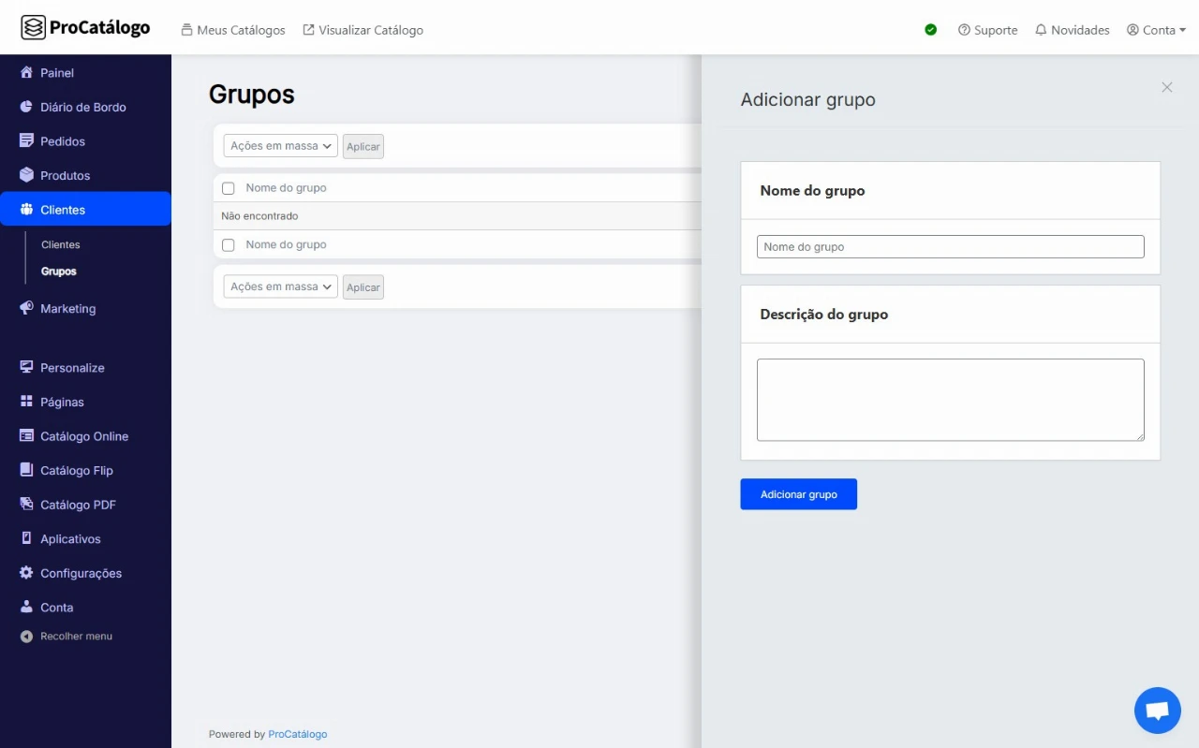1199x748 pixels.
Task: Click the Configurações gear icon
Action: click(x=26, y=573)
